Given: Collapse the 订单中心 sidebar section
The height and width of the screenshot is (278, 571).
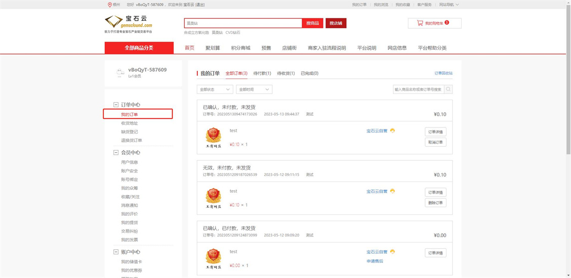Looking at the screenshot, I should 116,105.
